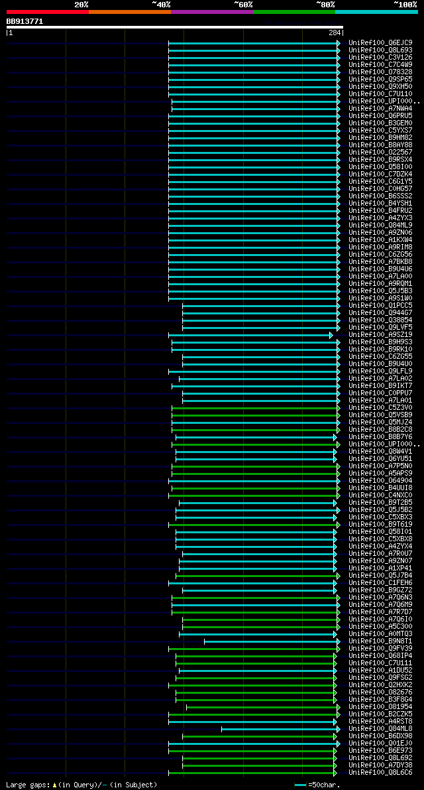
Task: Select the UniRef100_B6SSS2 label
Action: (x=380, y=196)
